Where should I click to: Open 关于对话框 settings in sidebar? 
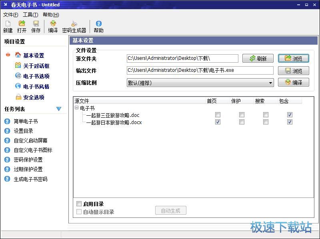36,66
